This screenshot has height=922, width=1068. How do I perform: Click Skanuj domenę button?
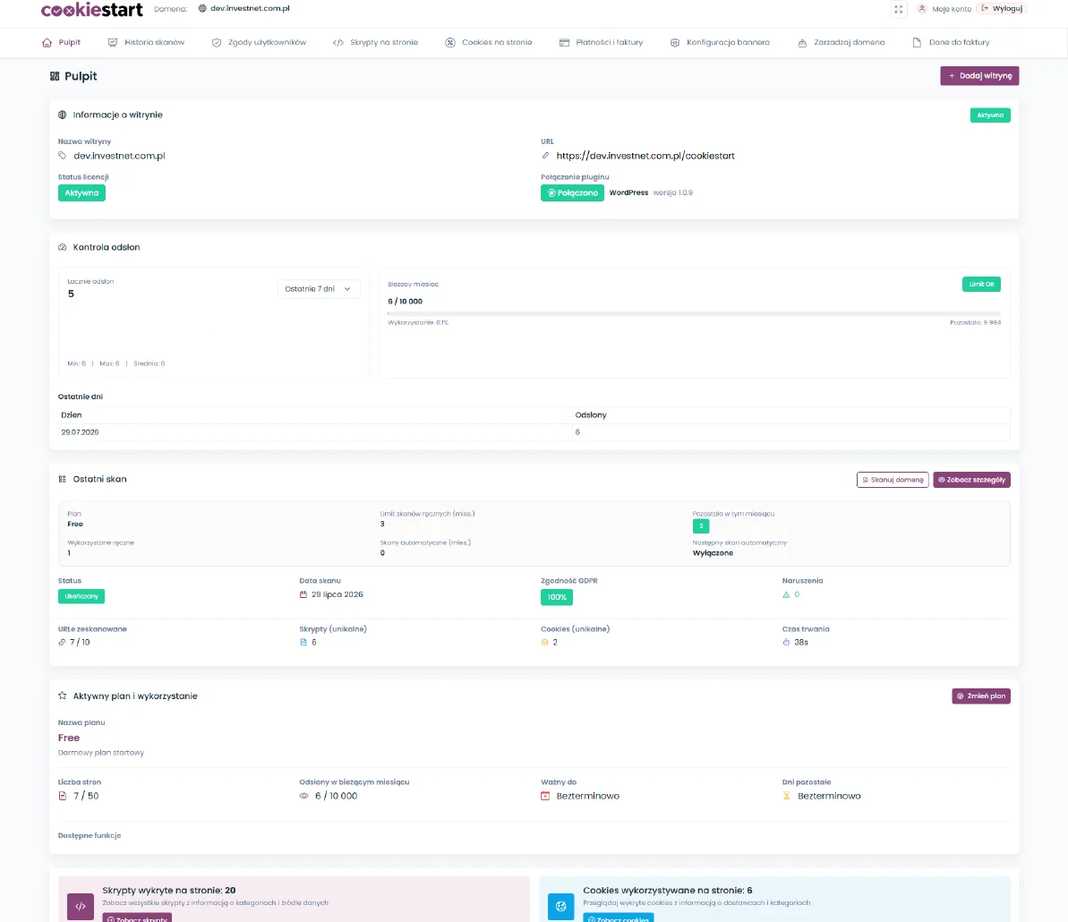pyautogui.click(x=893, y=480)
